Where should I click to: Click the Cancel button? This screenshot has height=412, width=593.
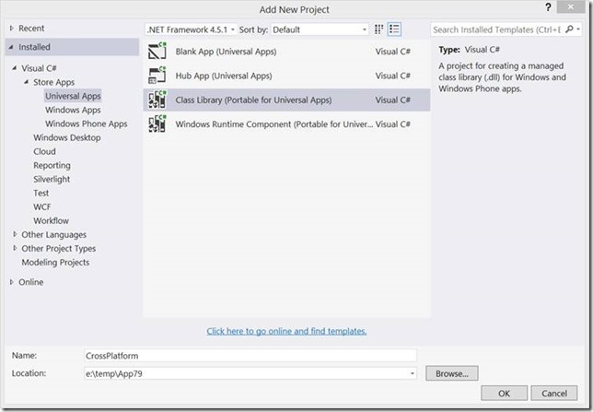pyautogui.click(x=554, y=394)
